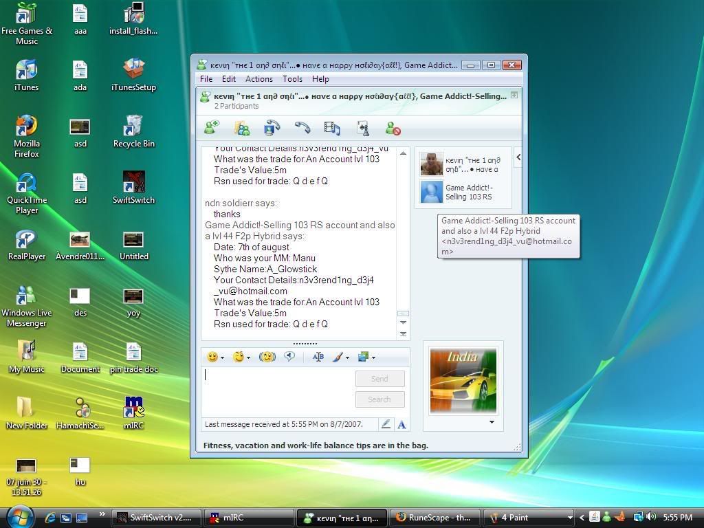Open the Edit menu
Viewport: 704px width, 528px height.
coord(228,79)
